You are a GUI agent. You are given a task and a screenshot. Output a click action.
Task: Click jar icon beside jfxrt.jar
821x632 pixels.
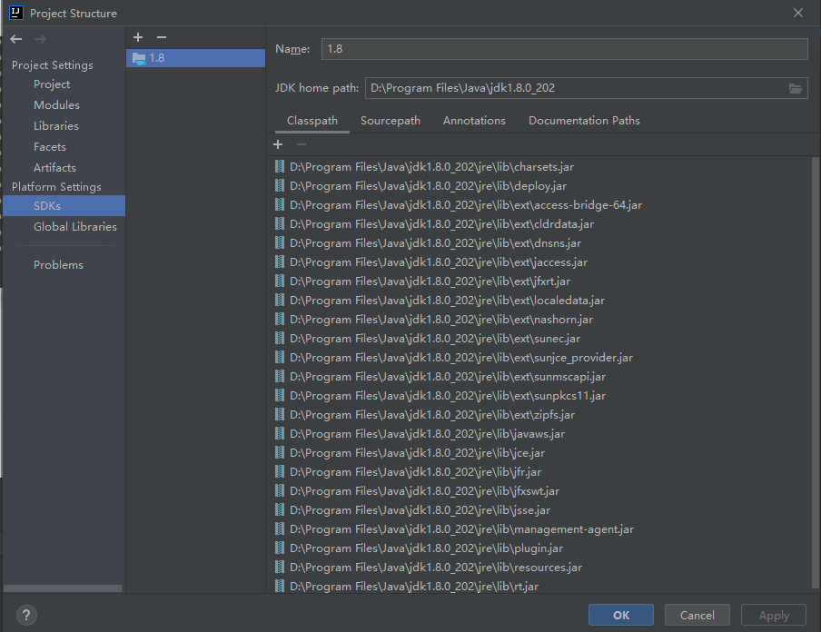pos(280,281)
